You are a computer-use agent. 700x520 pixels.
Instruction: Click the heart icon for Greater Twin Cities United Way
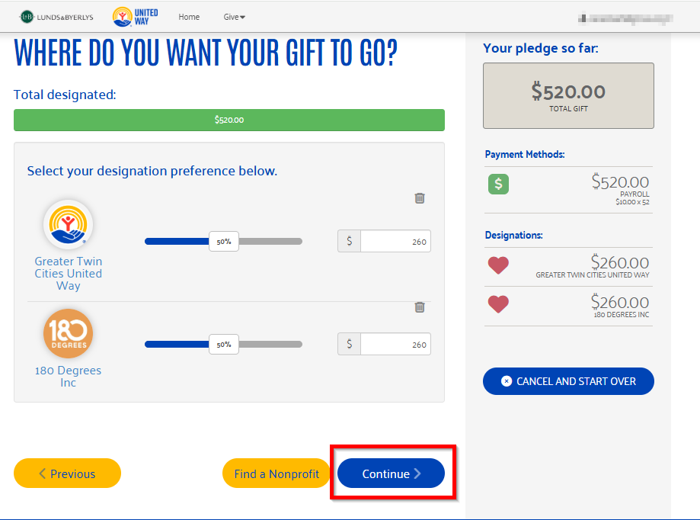[498, 265]
